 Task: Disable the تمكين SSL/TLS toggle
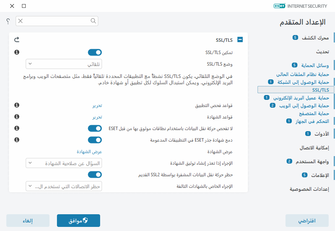pyautogui.click(x=95, y=53)
